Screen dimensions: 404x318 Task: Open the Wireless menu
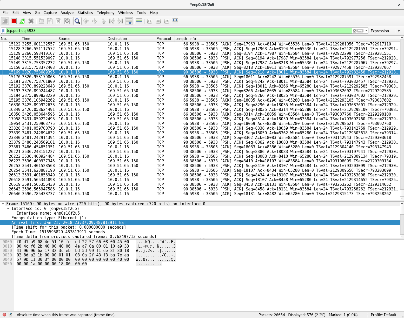coord(125,13)
